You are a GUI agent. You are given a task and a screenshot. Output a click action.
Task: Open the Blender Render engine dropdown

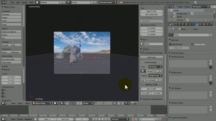point(108,2)
